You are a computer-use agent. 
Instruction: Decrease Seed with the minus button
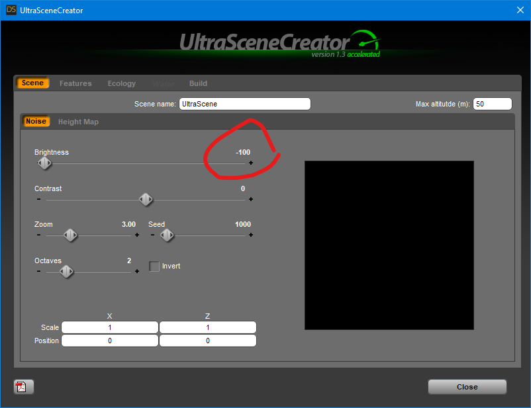click(152, 235)
